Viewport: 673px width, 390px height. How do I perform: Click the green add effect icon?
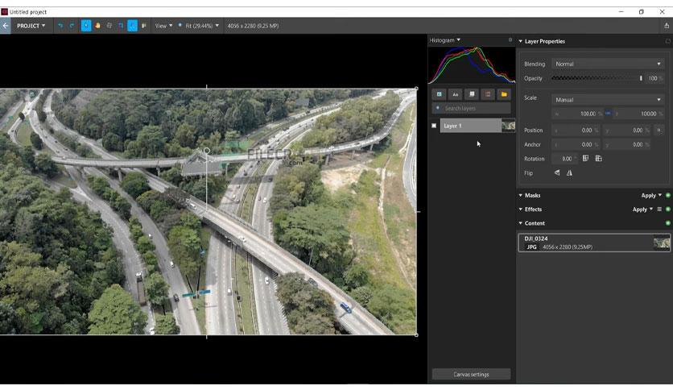[x=668, y=210]
